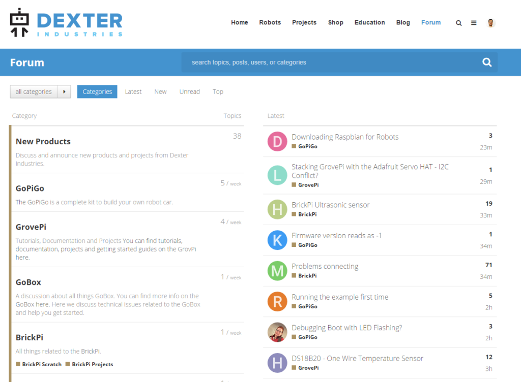Click the teal L user avatar
This screenshot has width=521, height=382.
(x=277, y=175)
